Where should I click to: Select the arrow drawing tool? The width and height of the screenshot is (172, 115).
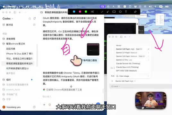pyautogui.click(x=108, y=12)
